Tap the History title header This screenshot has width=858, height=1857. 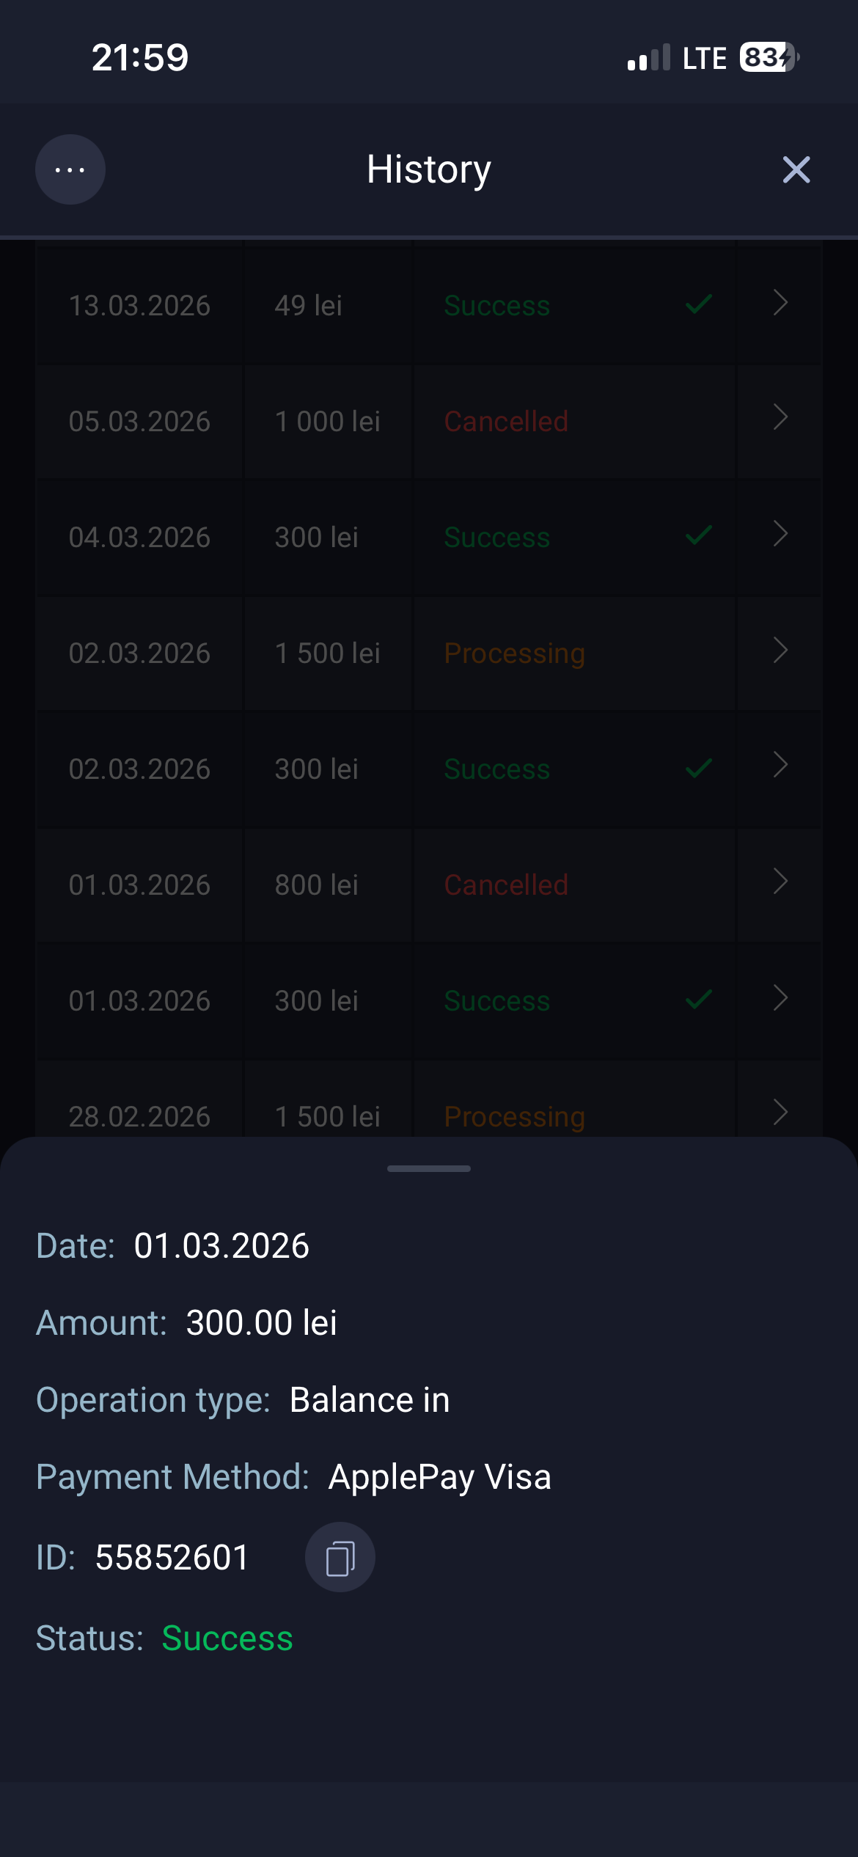pos(429,169)
